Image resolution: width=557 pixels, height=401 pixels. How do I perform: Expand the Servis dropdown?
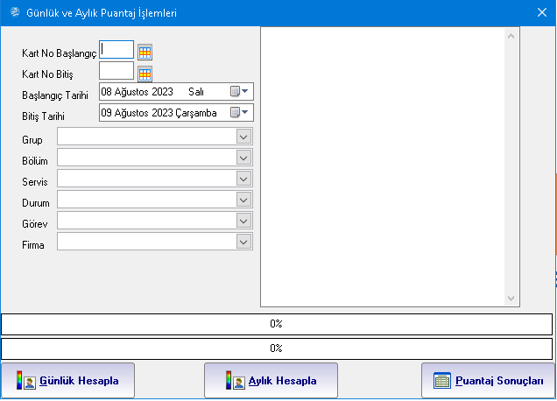[x=243, y=178]
